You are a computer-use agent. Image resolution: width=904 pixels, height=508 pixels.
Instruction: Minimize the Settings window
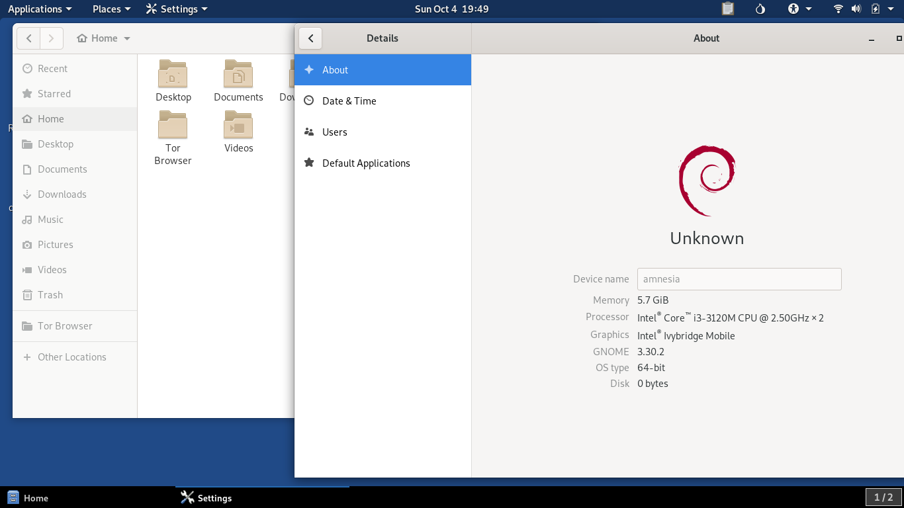872,40
